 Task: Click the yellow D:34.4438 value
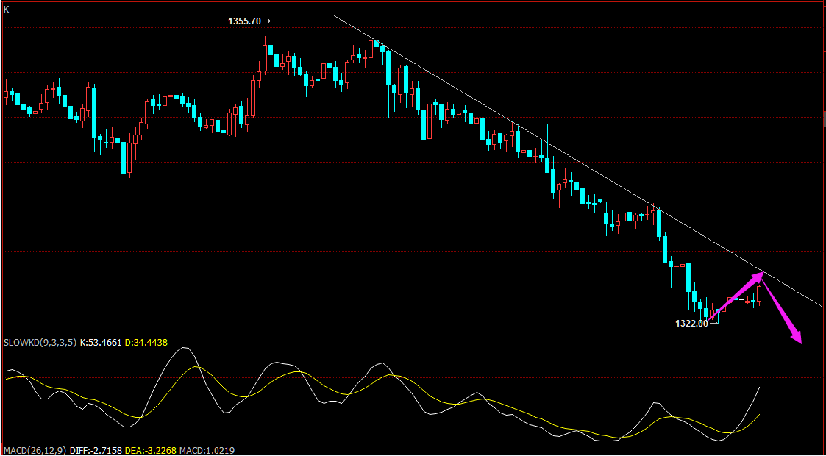point(146,342)
